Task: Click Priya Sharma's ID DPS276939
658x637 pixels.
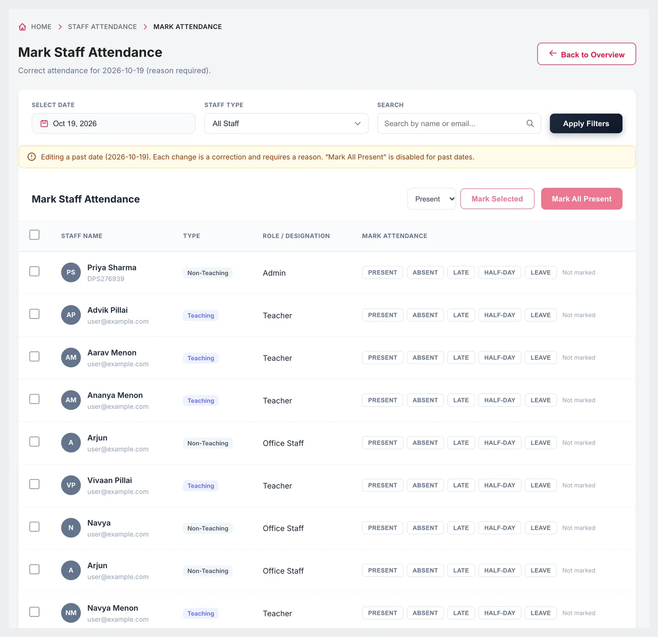Action: coord(106,279)
